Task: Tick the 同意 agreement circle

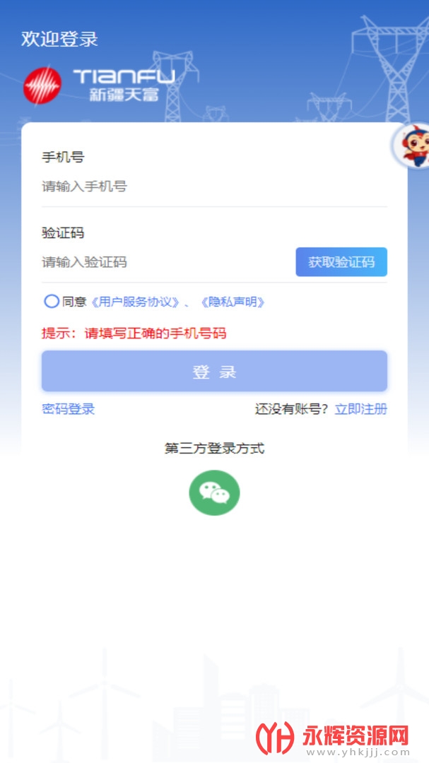Action: (x=52, y=302)
